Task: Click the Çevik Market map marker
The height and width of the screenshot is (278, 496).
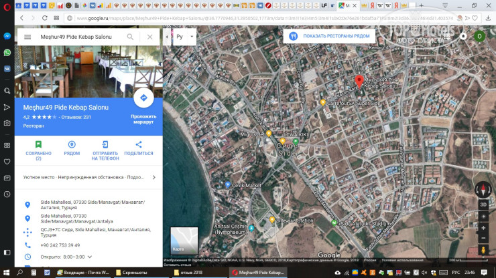Action: (x=227, y=184)
